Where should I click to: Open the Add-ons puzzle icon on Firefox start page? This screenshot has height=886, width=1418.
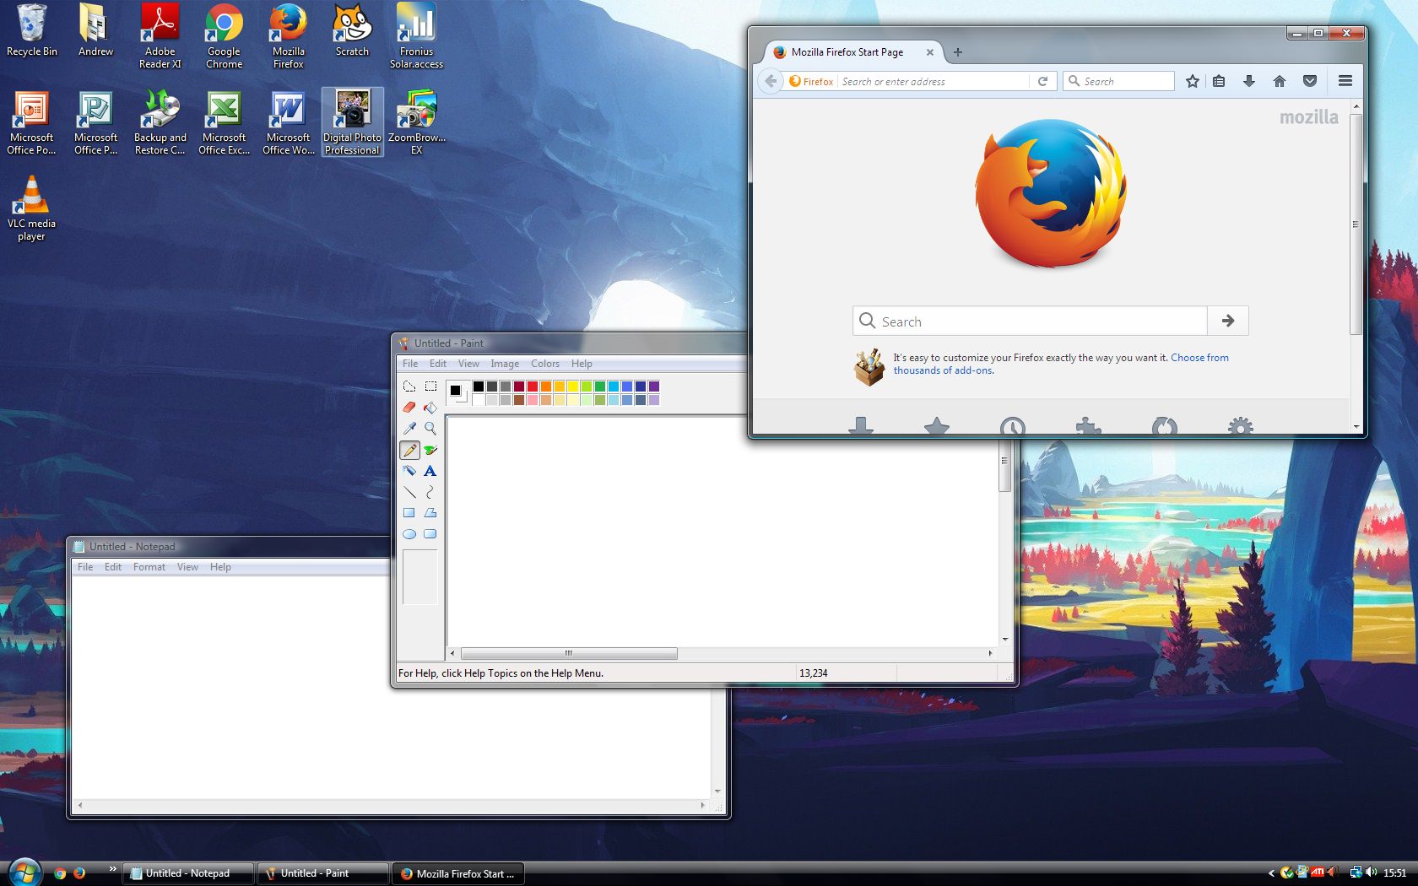(x=1089, y=428)
